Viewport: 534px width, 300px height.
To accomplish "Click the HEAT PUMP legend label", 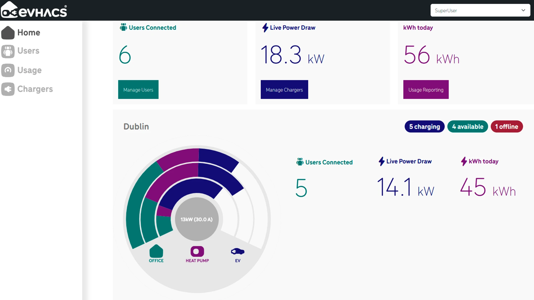I will (x=197, y=261).
